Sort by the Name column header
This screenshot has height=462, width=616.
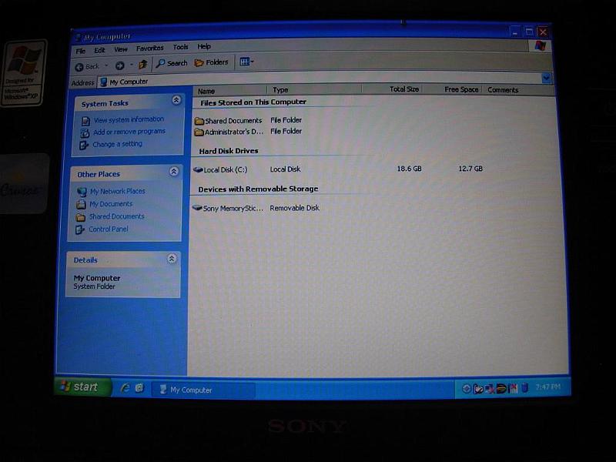[x=230, y=91]
